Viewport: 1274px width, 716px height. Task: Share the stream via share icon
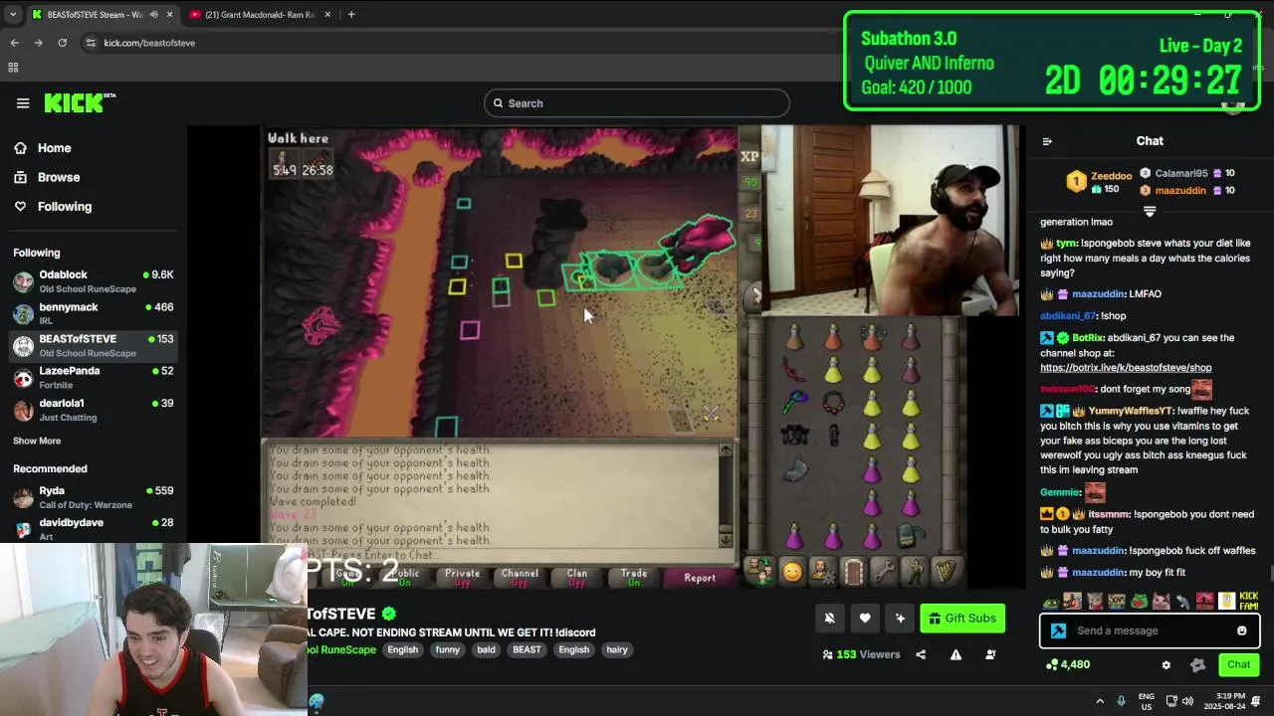(x=921, y=654)
